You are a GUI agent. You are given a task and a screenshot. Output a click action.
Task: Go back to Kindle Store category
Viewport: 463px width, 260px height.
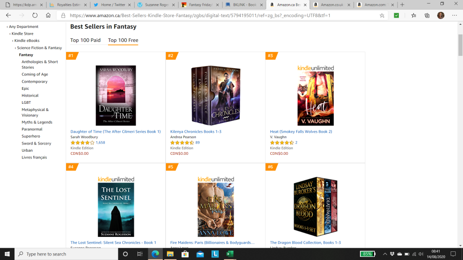23,33
